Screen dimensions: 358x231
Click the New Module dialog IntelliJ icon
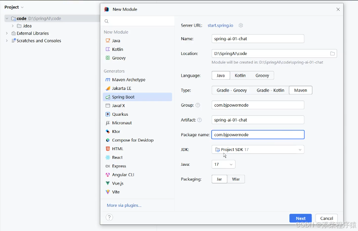point(106,9)
